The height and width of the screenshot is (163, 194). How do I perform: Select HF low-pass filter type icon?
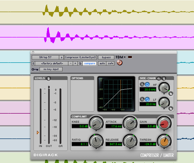pos(147,84)
